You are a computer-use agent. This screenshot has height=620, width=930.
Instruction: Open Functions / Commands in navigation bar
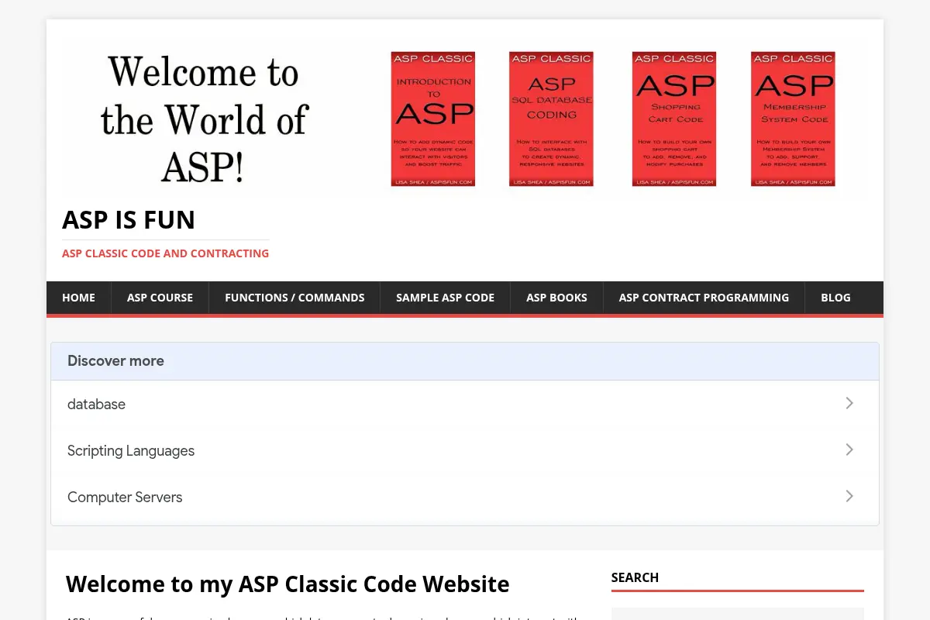(294, 298)
